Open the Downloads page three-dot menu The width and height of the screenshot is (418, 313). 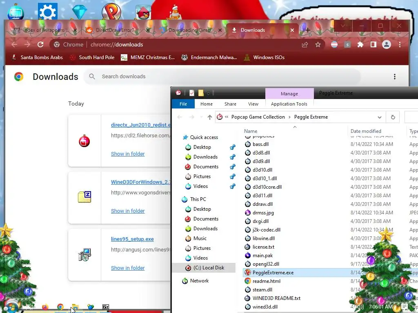(395, 77)
